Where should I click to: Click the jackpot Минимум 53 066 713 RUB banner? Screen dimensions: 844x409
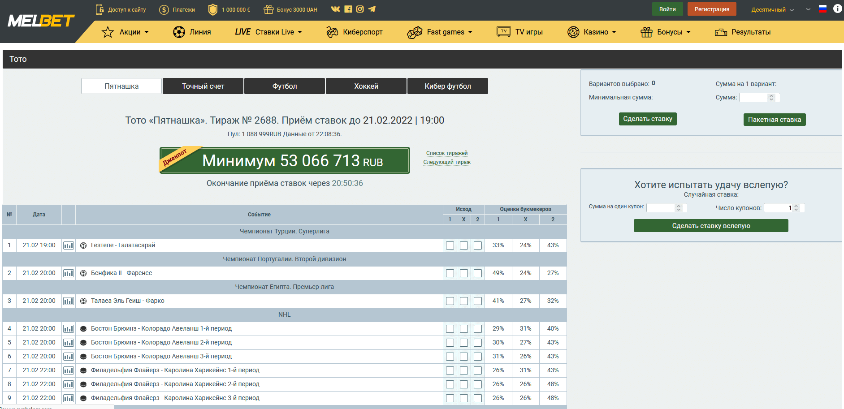pos(285,160)
